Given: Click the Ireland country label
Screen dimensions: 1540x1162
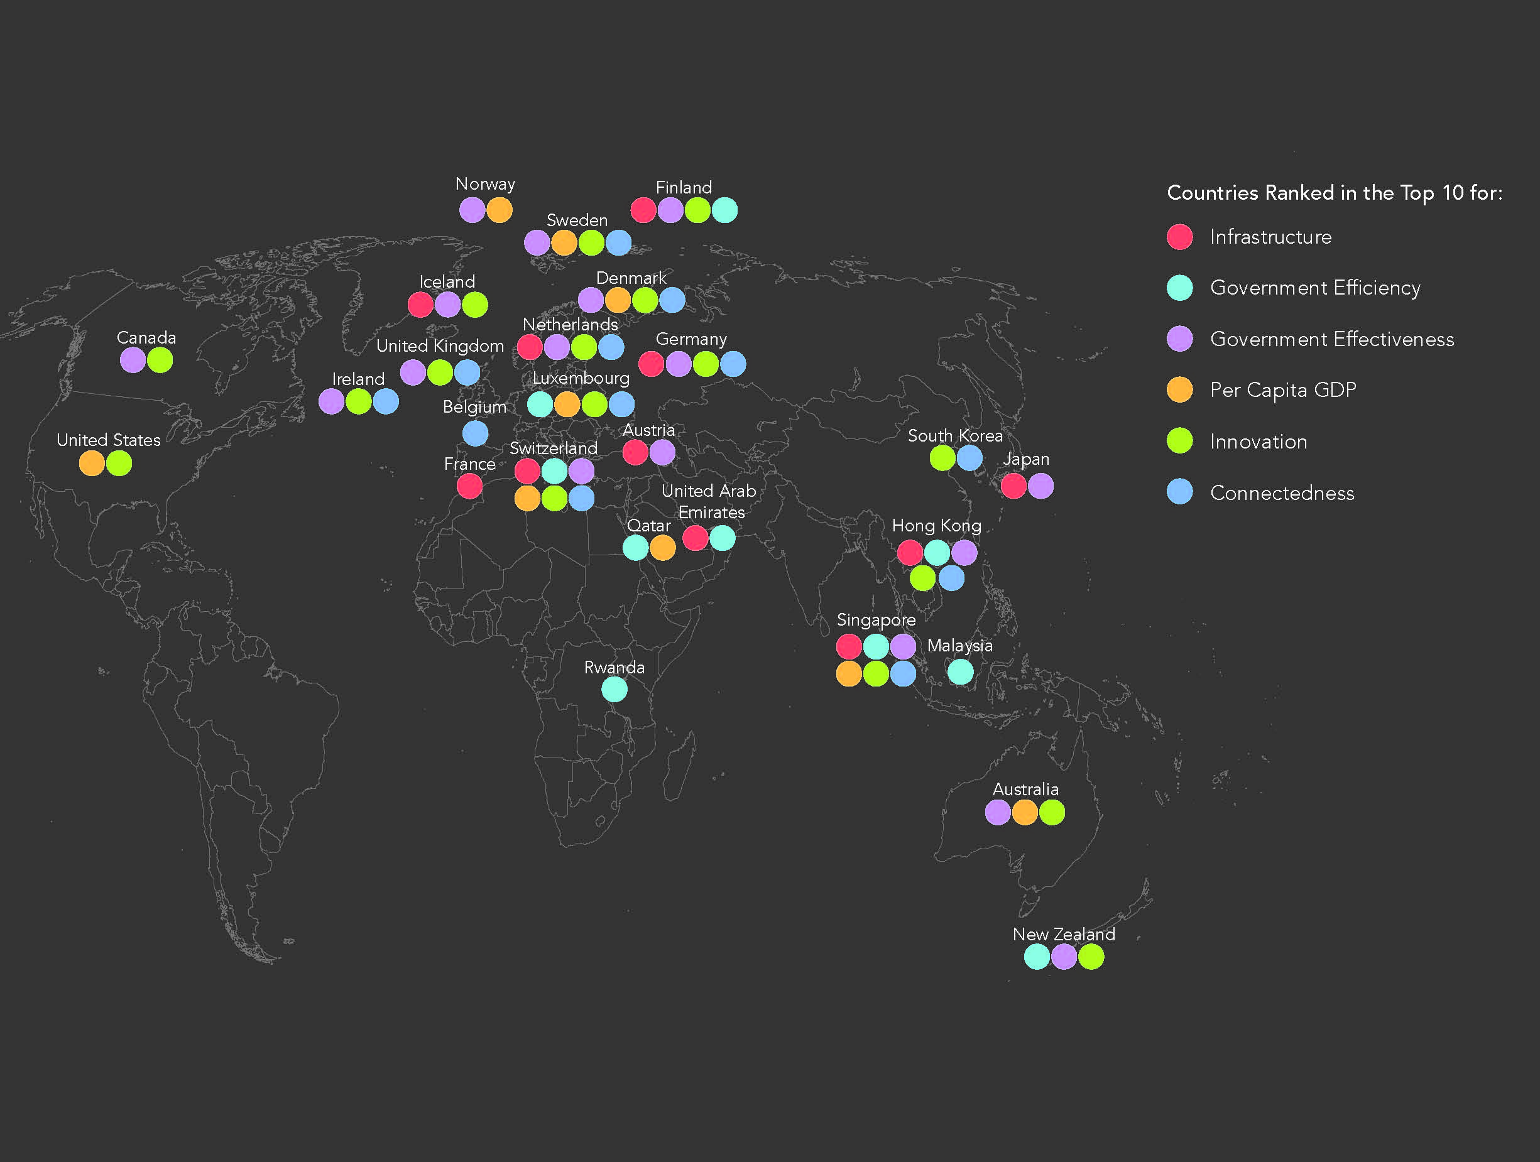Looking at the screenshot, I should [x=359, y=379].
